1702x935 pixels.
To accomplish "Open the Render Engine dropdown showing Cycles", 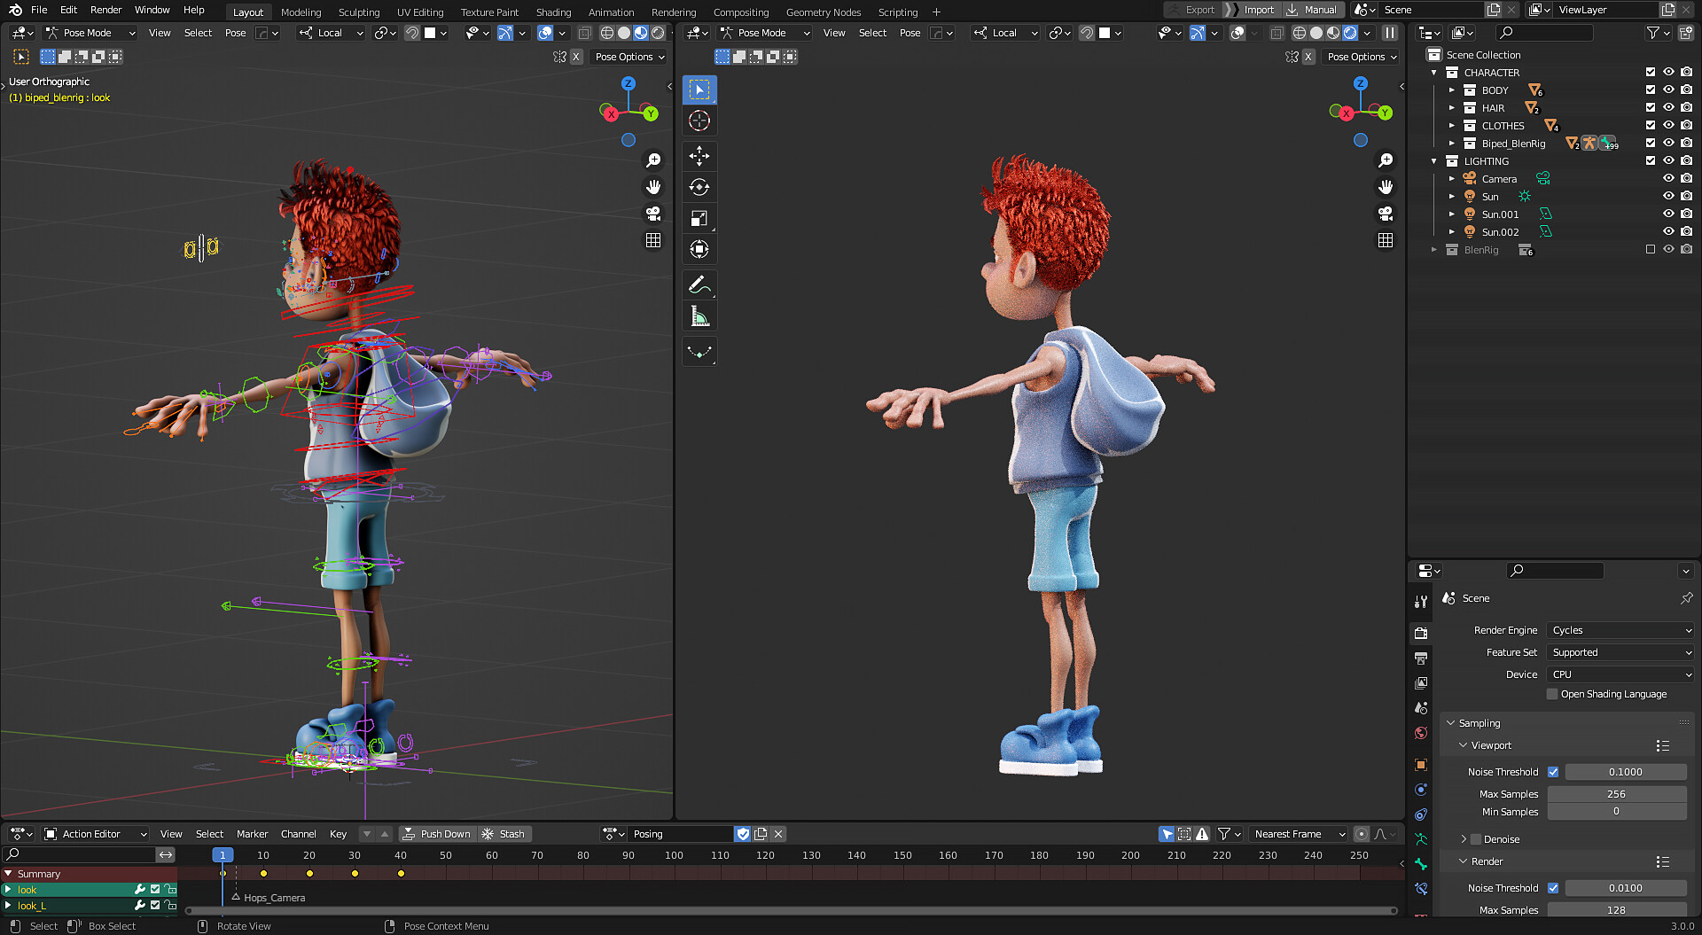I will [1620, 630].
